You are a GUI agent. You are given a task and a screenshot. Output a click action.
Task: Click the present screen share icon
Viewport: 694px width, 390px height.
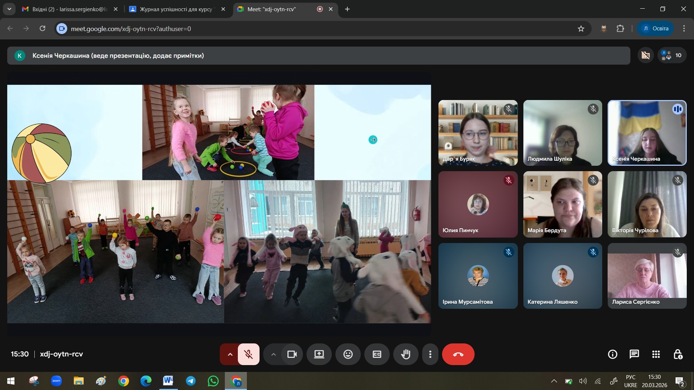click(x=319, y=354)
